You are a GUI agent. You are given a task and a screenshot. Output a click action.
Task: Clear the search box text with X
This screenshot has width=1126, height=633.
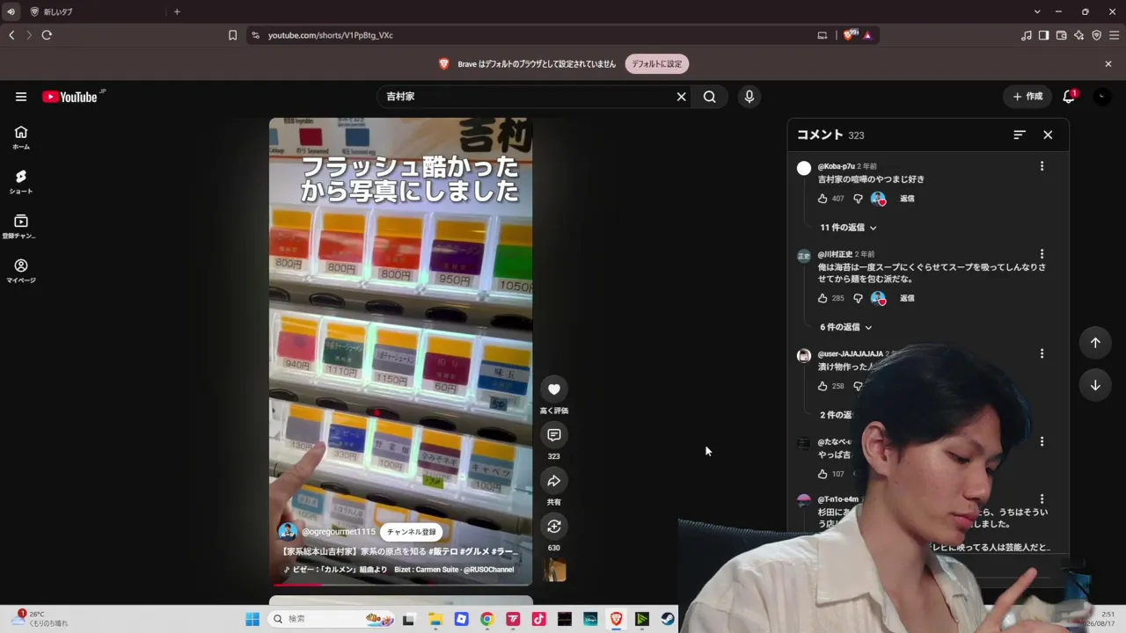click(x=681, y=97)
